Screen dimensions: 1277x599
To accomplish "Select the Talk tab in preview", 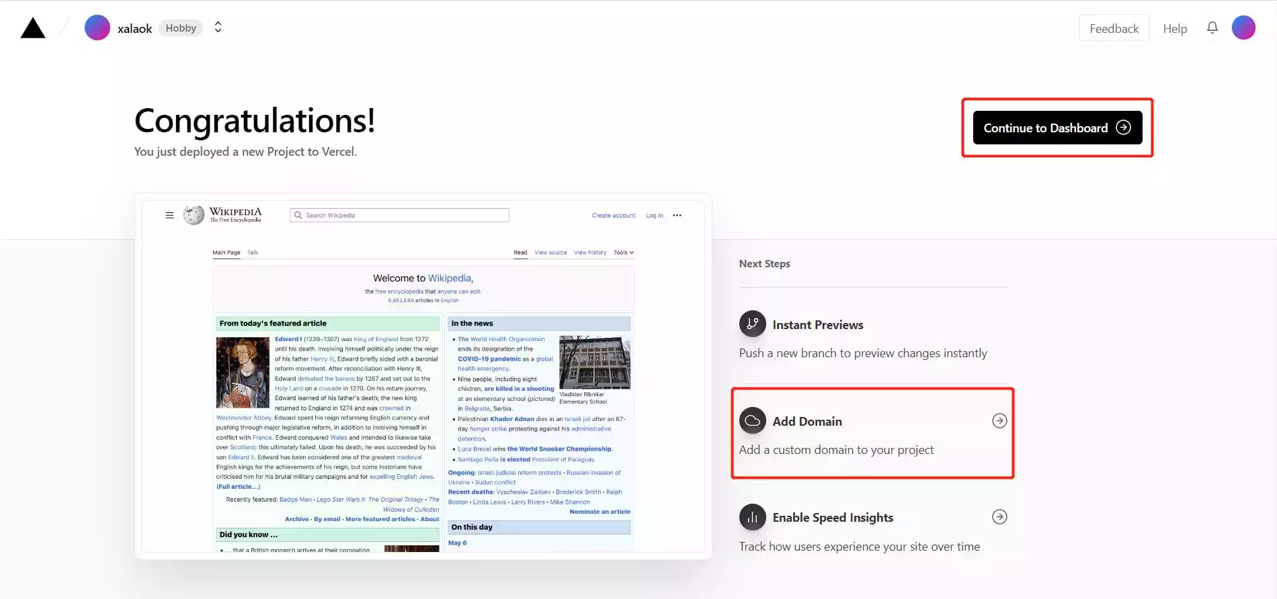I will 253,252.
